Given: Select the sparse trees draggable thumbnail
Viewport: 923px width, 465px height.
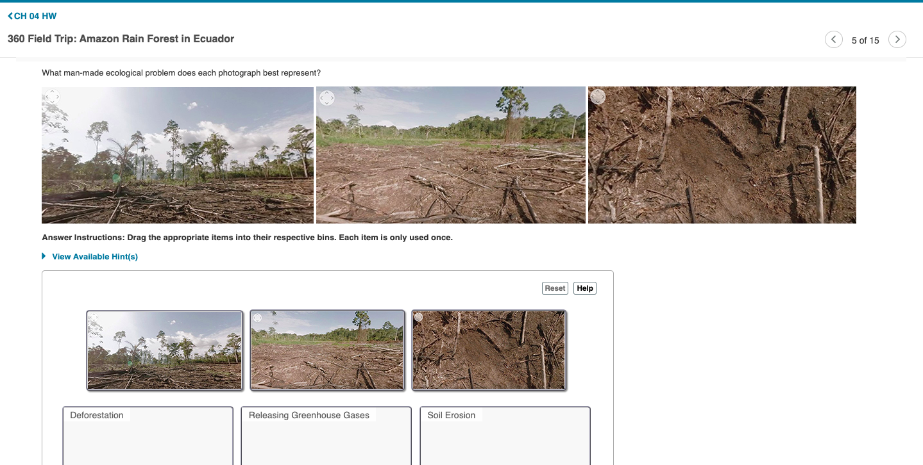Looking at the screenshot, I should click(165, 350).
